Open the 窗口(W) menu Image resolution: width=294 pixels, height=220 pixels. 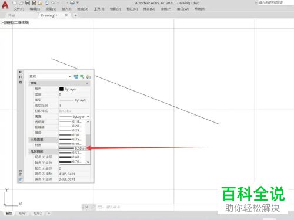click(x=183, y=9)
